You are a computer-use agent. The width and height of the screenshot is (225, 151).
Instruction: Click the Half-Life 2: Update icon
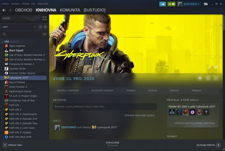point(6,132)
